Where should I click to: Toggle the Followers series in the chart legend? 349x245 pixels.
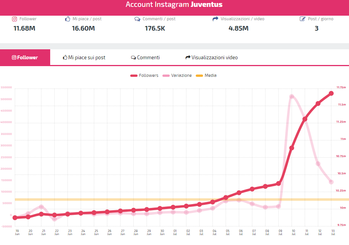pyautogui.click(x=144, y=76)
